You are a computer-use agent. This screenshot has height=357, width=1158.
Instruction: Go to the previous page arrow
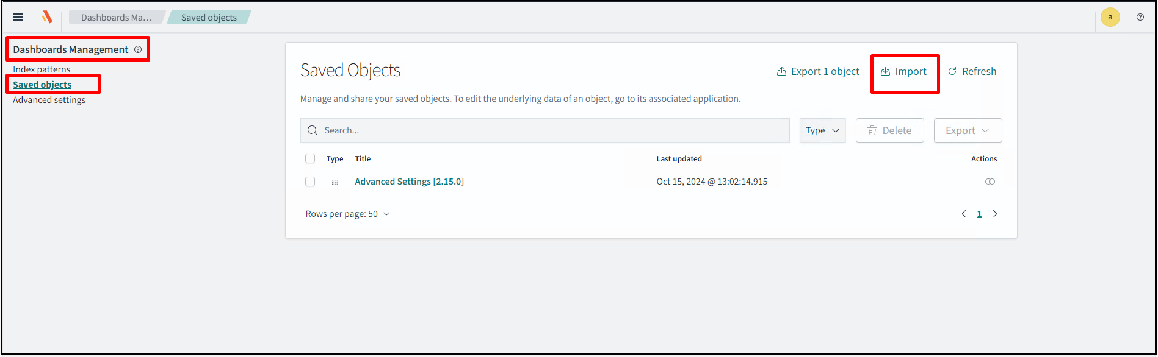pos(964,214)
